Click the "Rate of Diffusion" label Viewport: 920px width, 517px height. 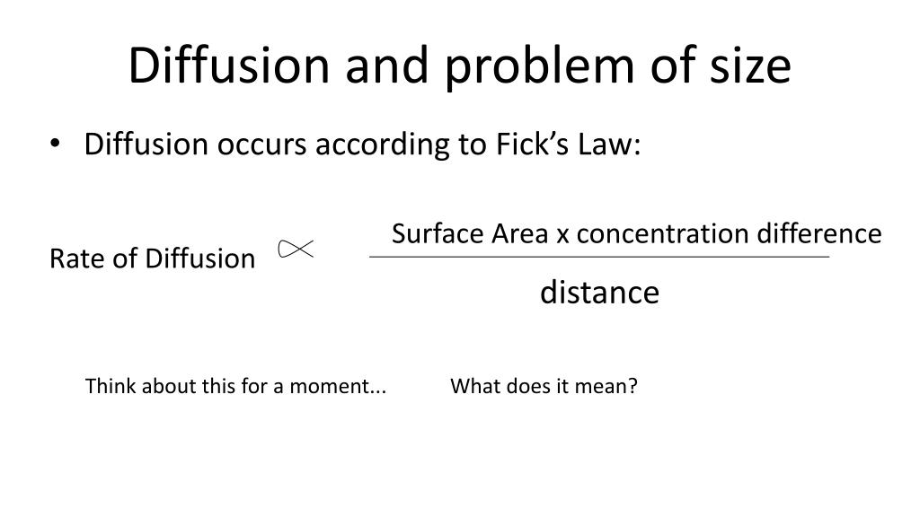pos(153,259)
